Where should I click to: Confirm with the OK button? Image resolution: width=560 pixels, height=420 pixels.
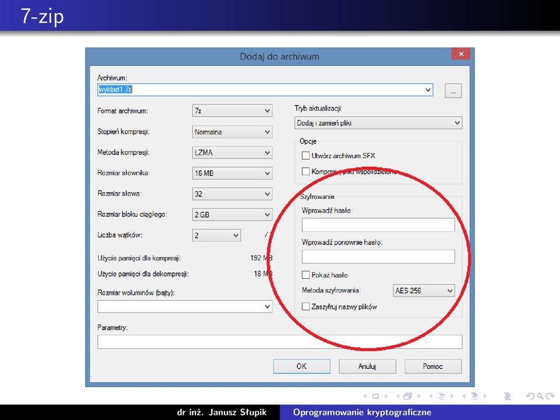click(x=302, y=366)
